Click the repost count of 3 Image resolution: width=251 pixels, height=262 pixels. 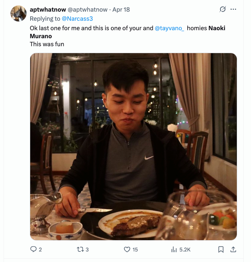tap(87, 250)
